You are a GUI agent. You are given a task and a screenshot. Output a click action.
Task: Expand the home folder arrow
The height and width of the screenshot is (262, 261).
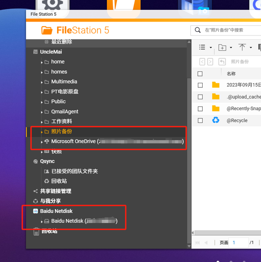click(x=42, y=62)
